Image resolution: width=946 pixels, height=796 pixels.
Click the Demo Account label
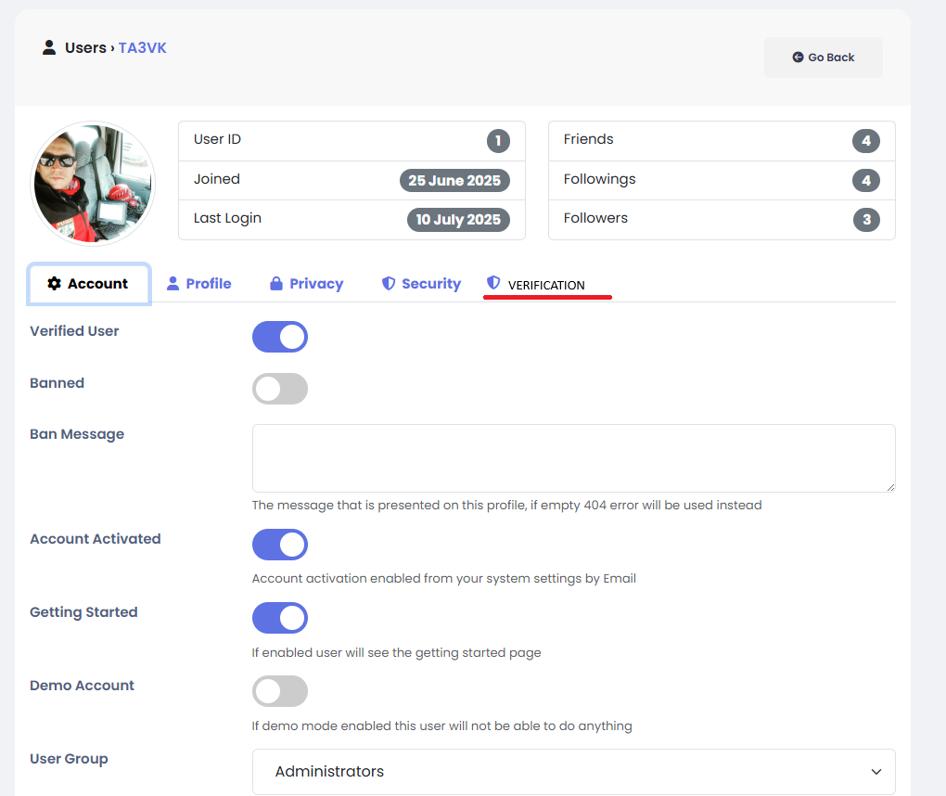point(82,686)
